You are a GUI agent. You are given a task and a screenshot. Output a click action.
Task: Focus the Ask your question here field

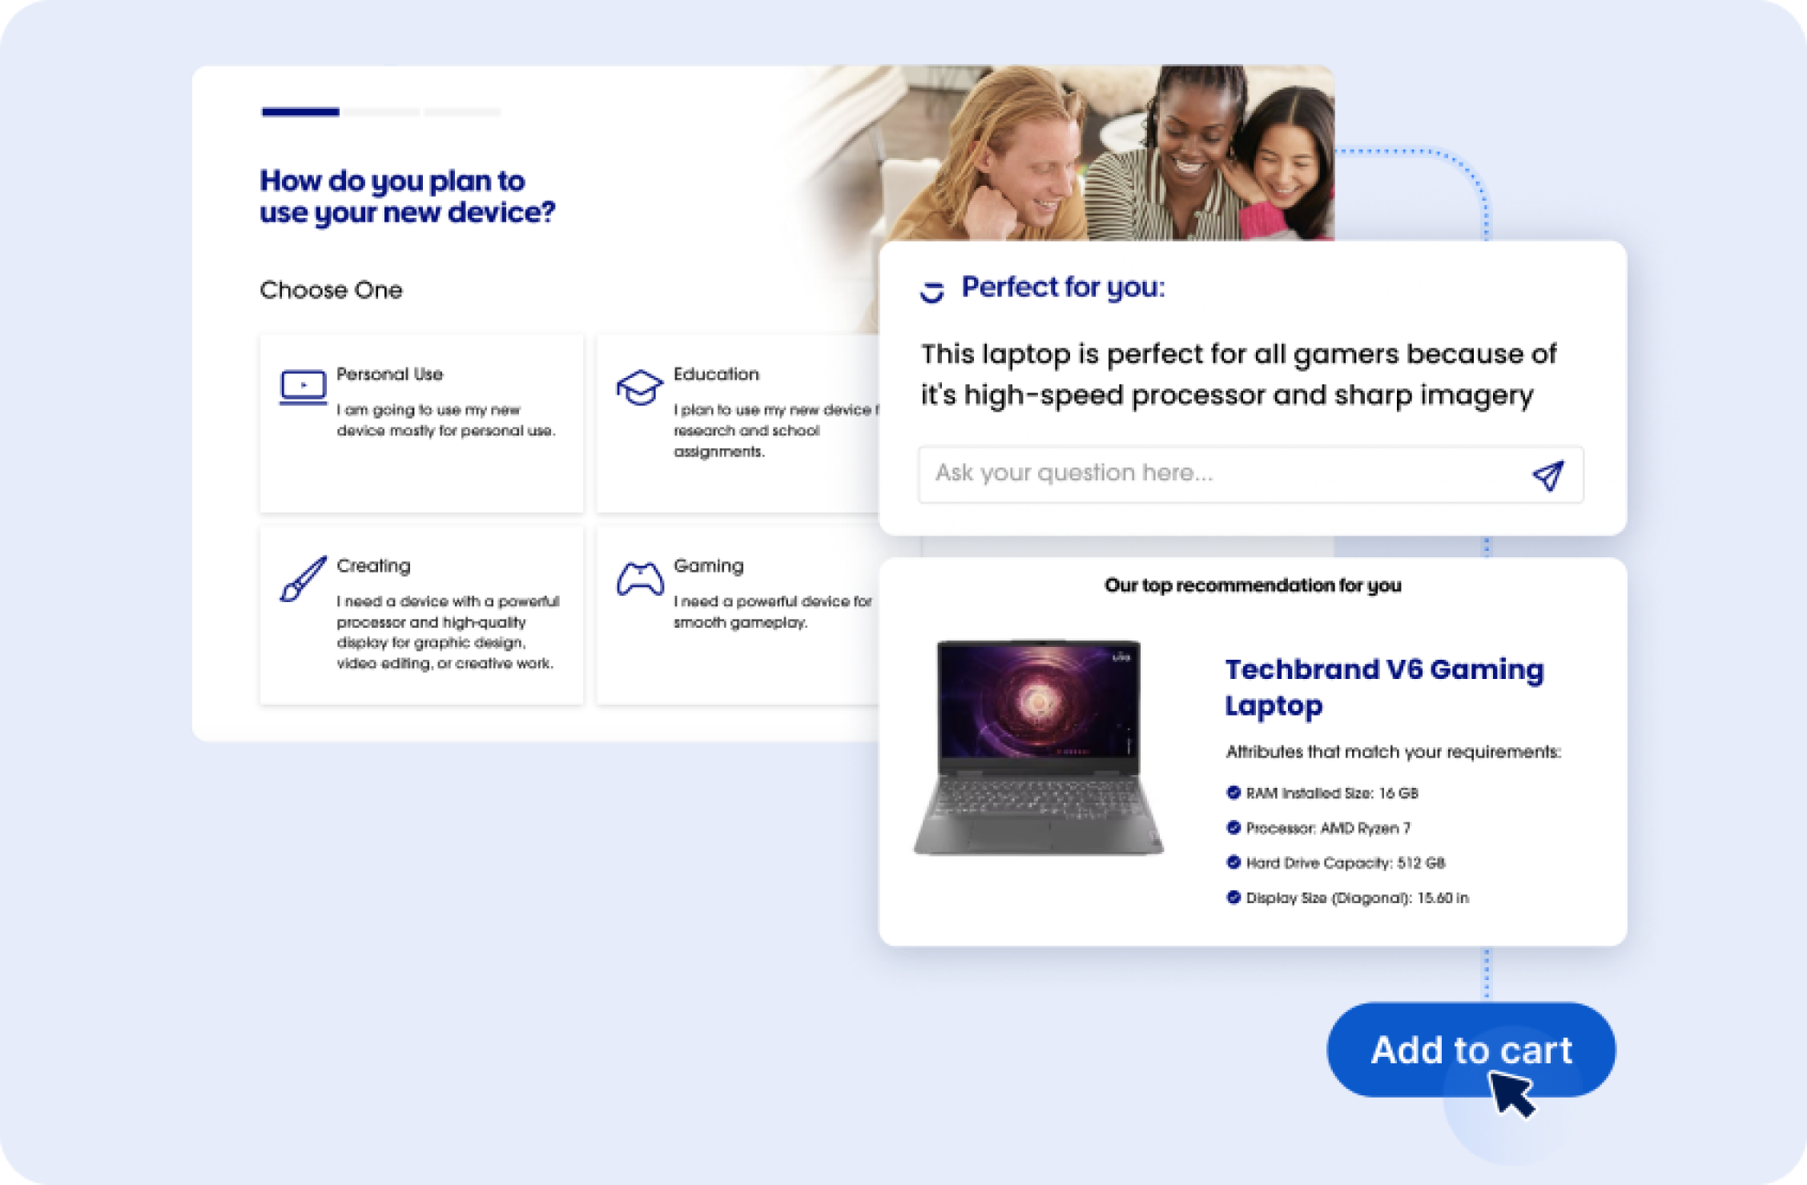pyautogui.click(x=1217, y=474)
